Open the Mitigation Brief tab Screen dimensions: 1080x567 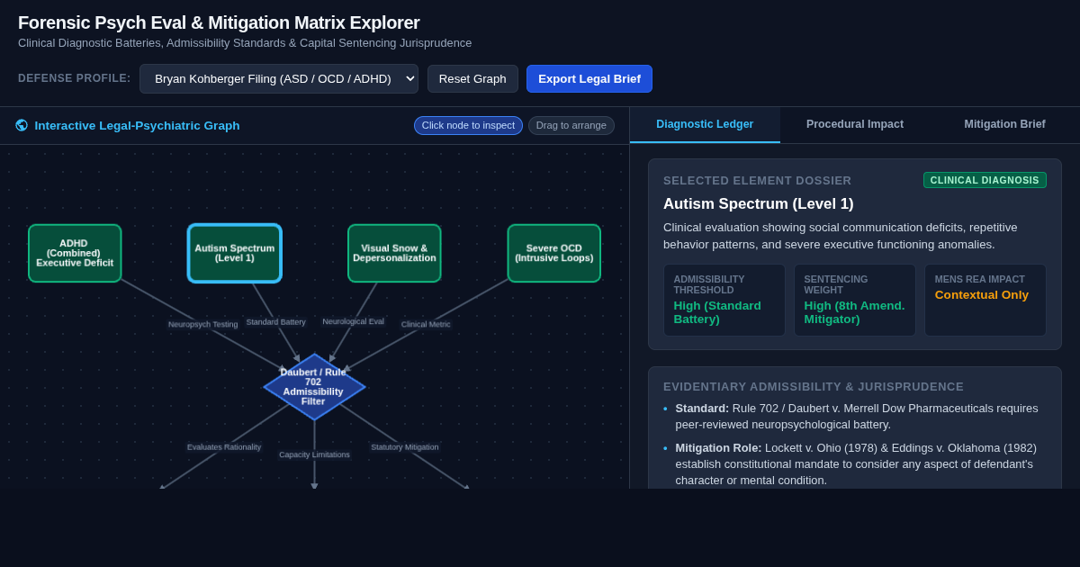tap(1004, 124)
